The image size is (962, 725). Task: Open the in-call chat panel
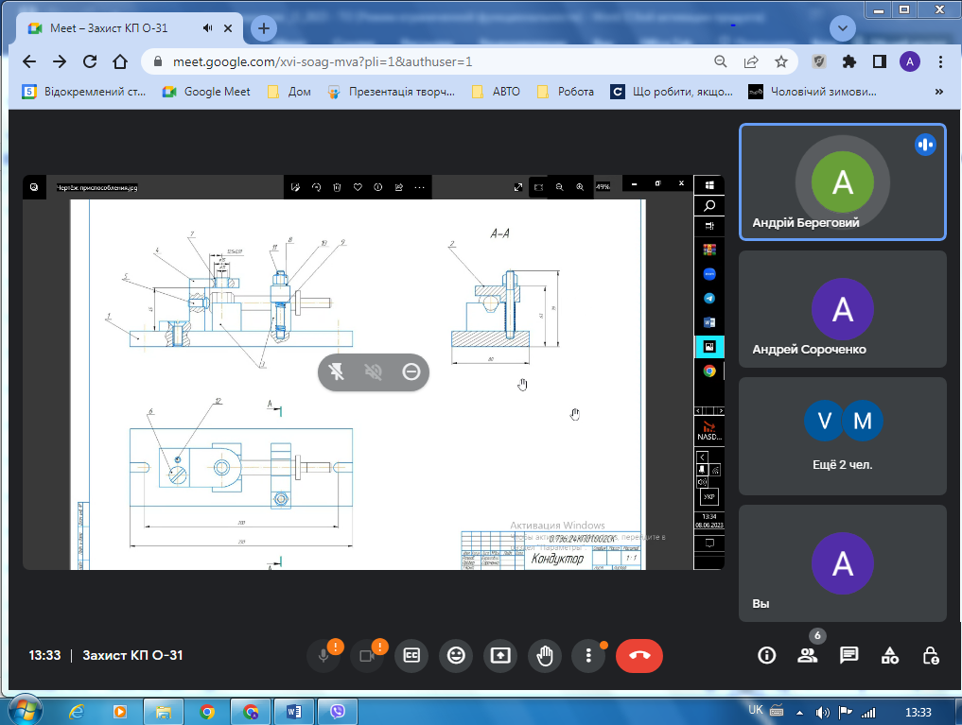pos(848,656)
